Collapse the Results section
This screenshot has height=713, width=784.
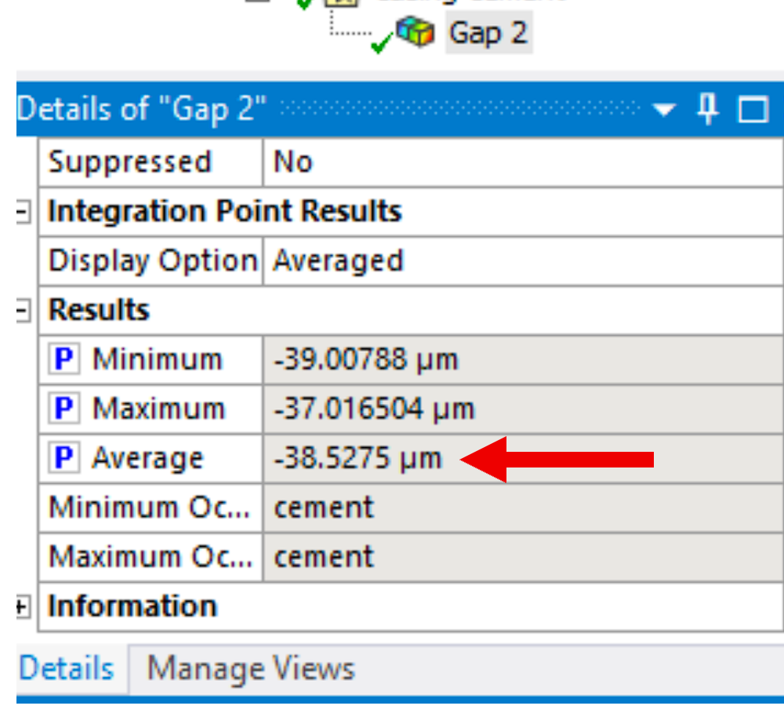[x=23, y=311]
